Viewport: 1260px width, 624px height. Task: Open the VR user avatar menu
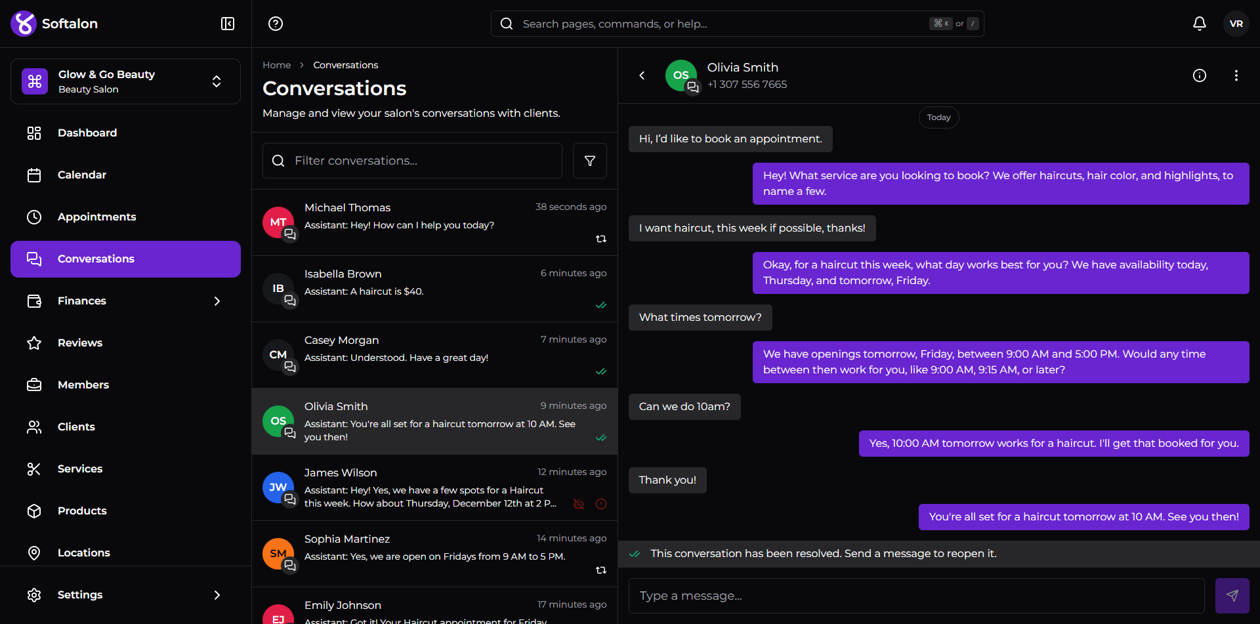point(1236,24)
